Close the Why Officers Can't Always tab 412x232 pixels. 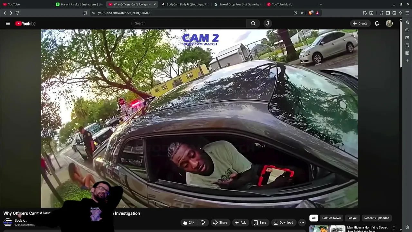pyautogui.click(x=154, y=4)
